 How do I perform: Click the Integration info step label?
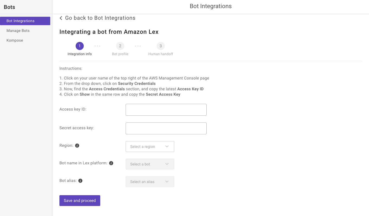point(79,54)
